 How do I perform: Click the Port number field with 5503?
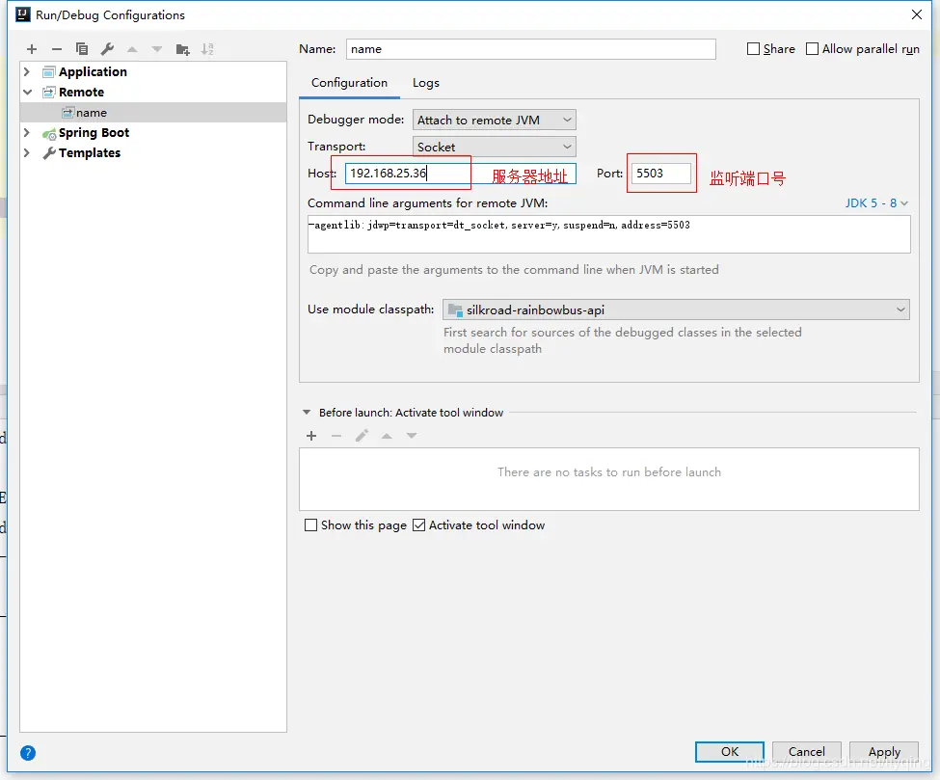click(x=660, y=174)
